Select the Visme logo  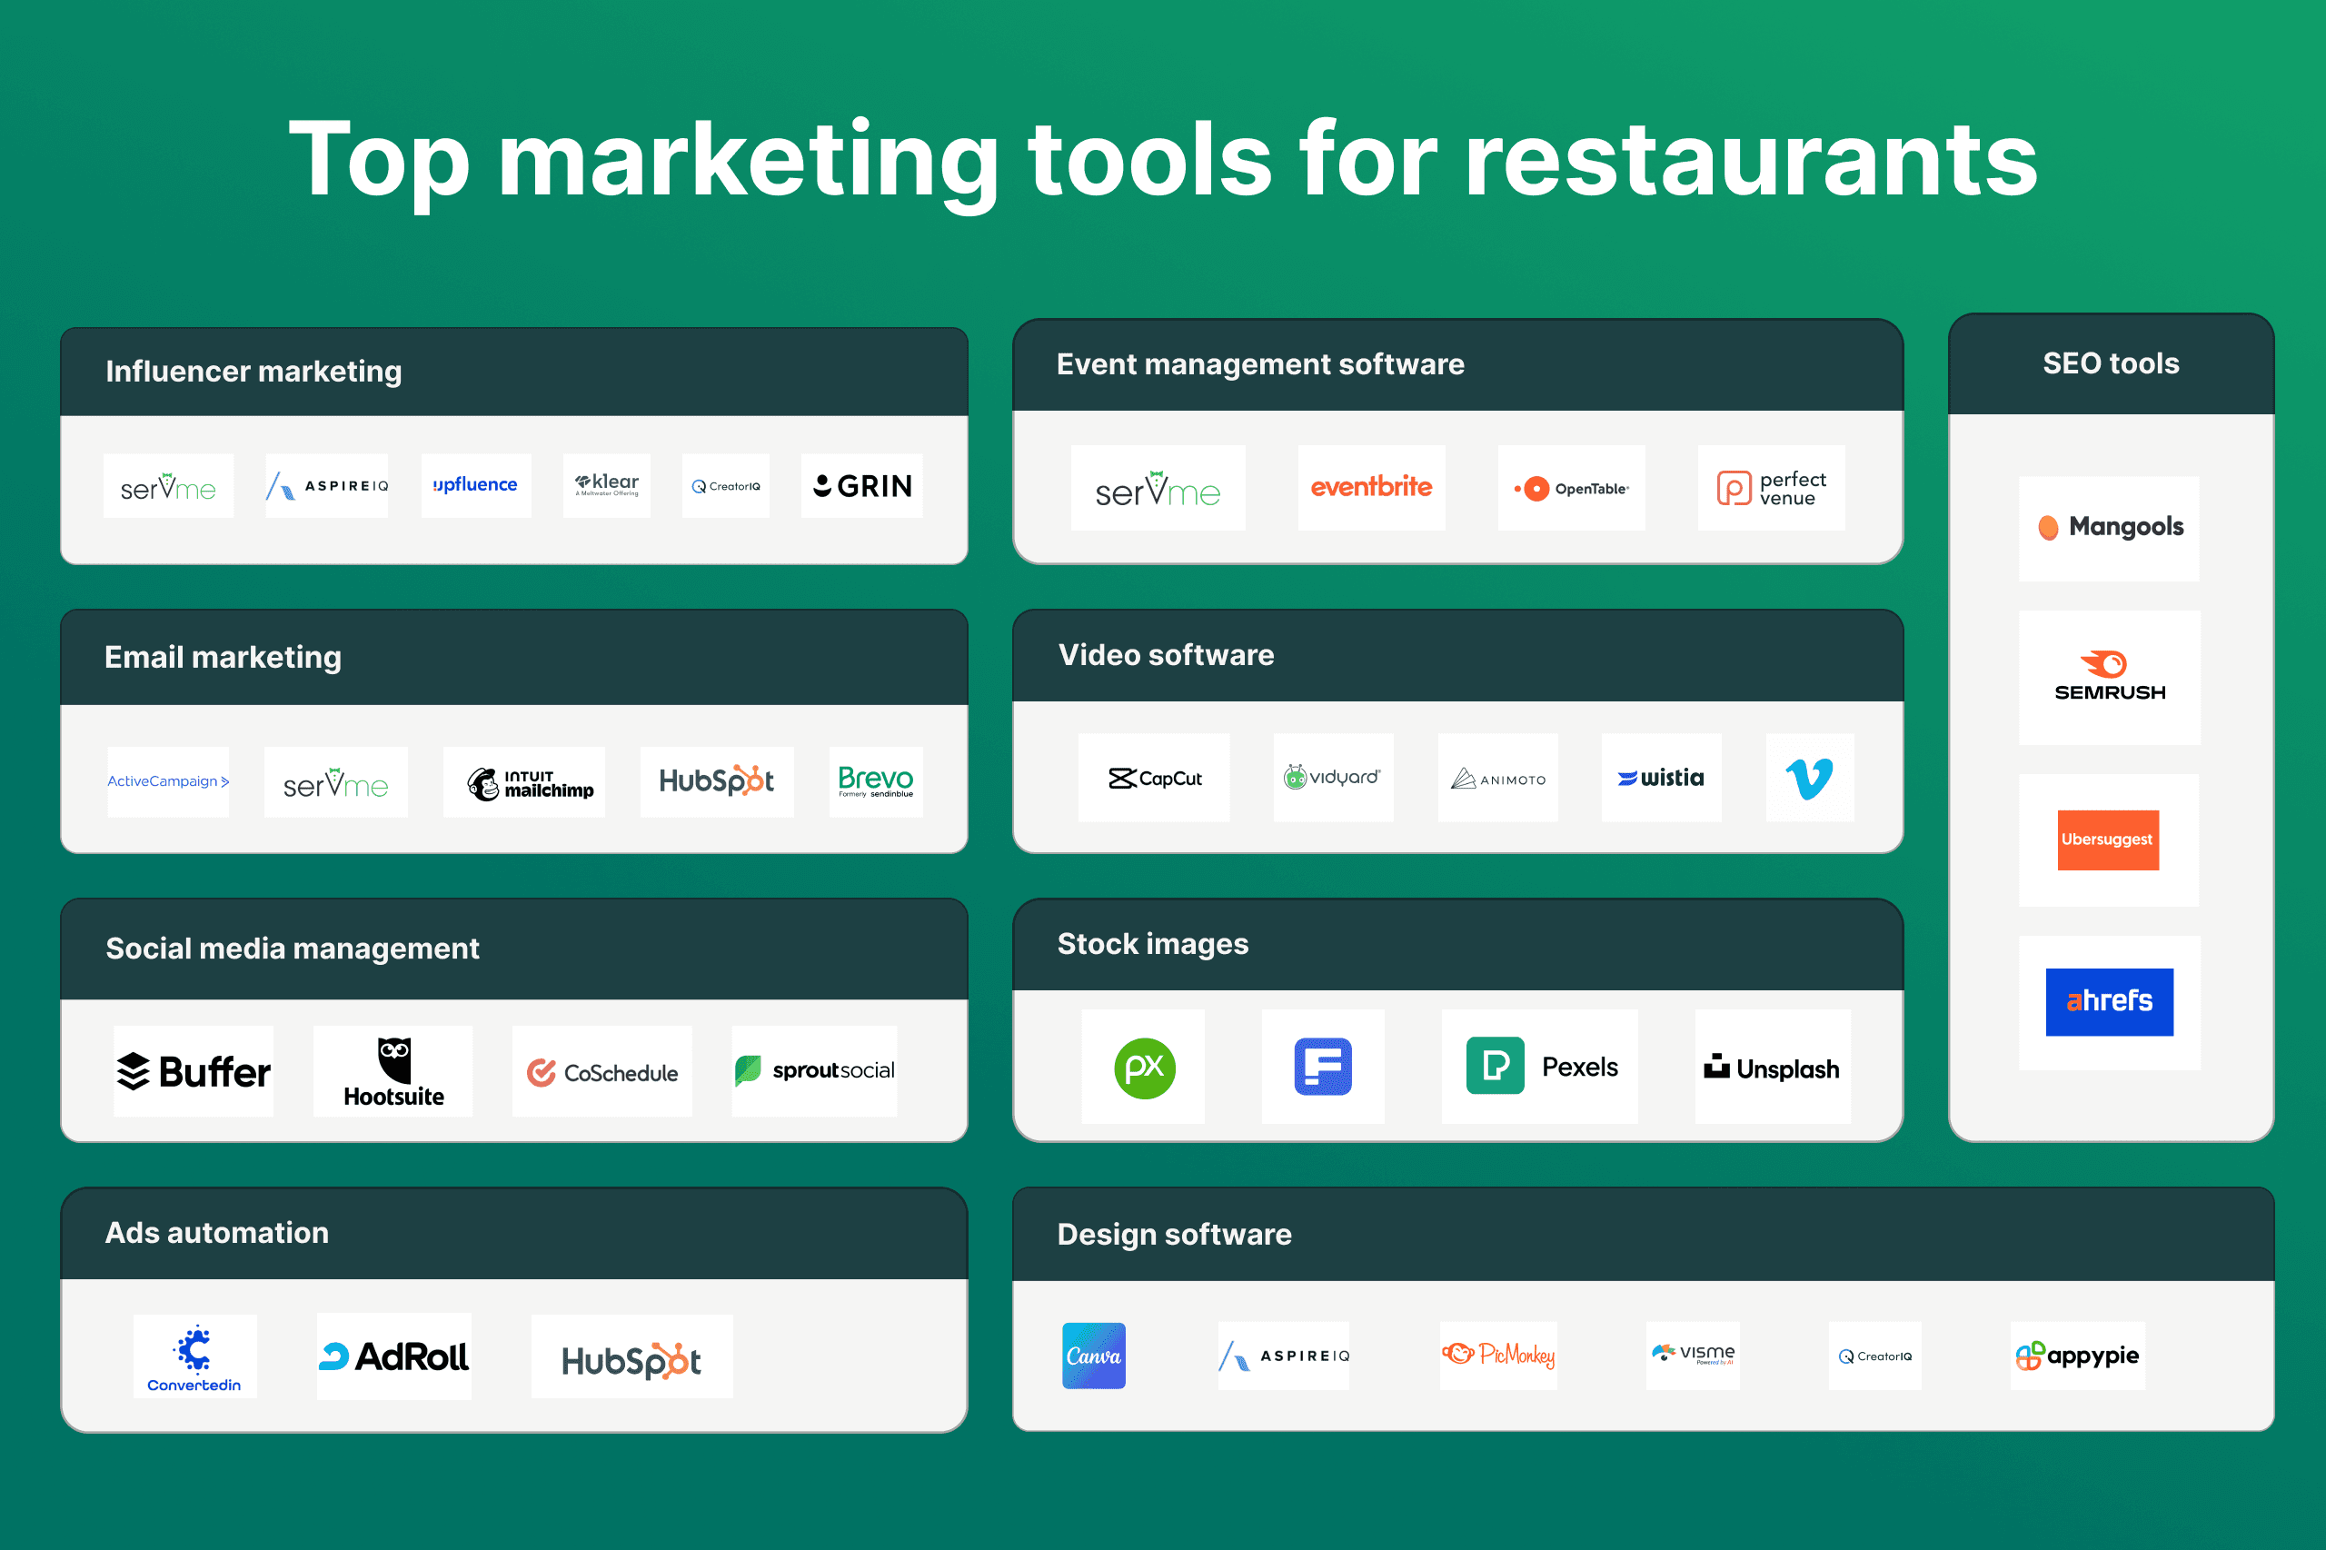click(x=1693, y=1356)
